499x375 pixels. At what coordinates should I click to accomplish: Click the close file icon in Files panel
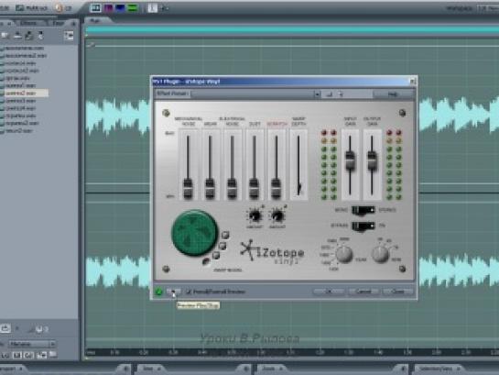pos(17,36)
